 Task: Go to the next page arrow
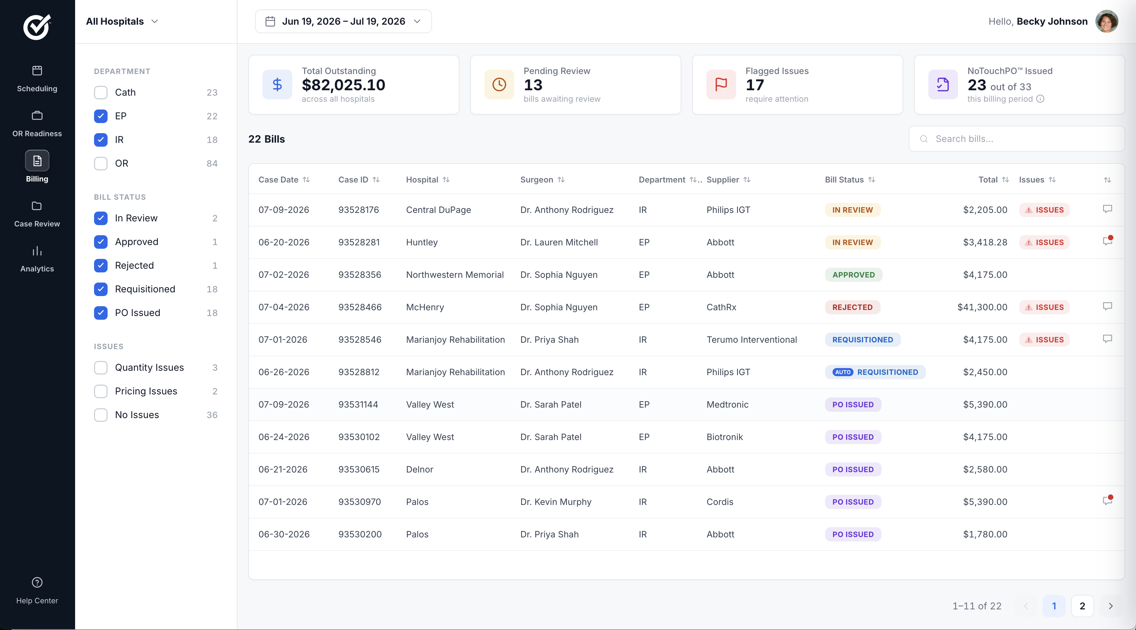[1111, 606]
